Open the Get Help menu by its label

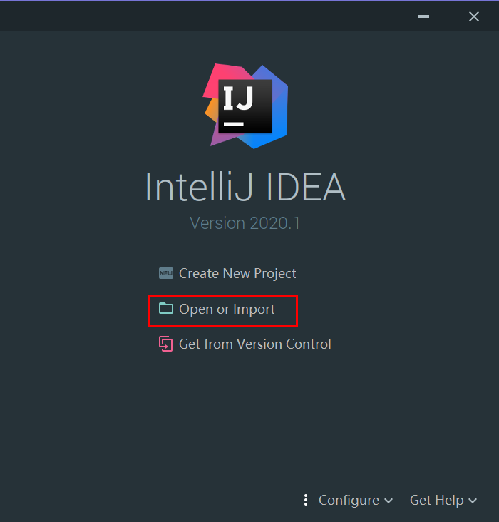point(436,500)
